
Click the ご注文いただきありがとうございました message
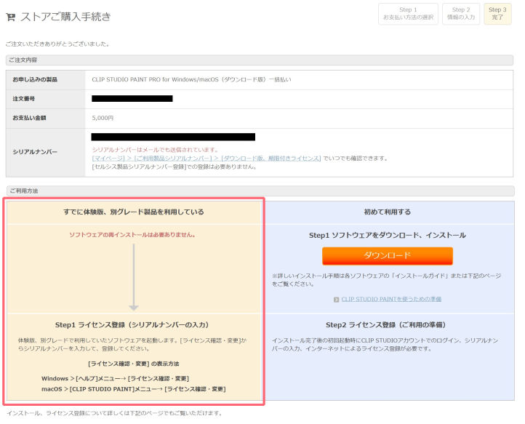click(x=57, y=44)
